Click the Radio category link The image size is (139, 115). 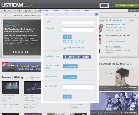pos(119,30)
